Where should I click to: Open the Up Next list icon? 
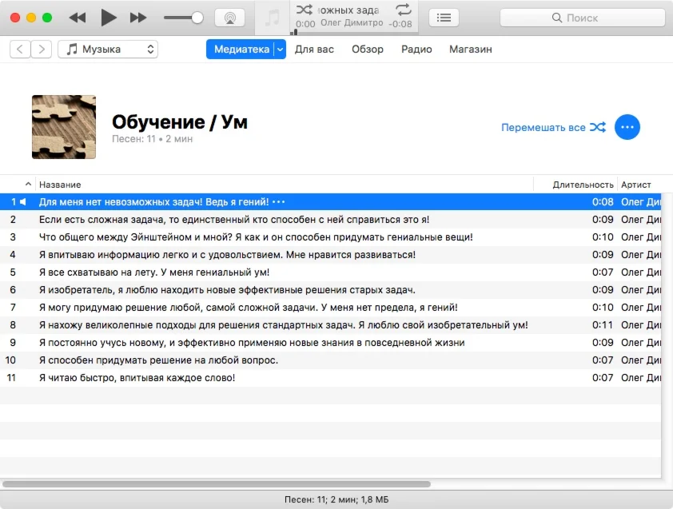pos(444,18)
